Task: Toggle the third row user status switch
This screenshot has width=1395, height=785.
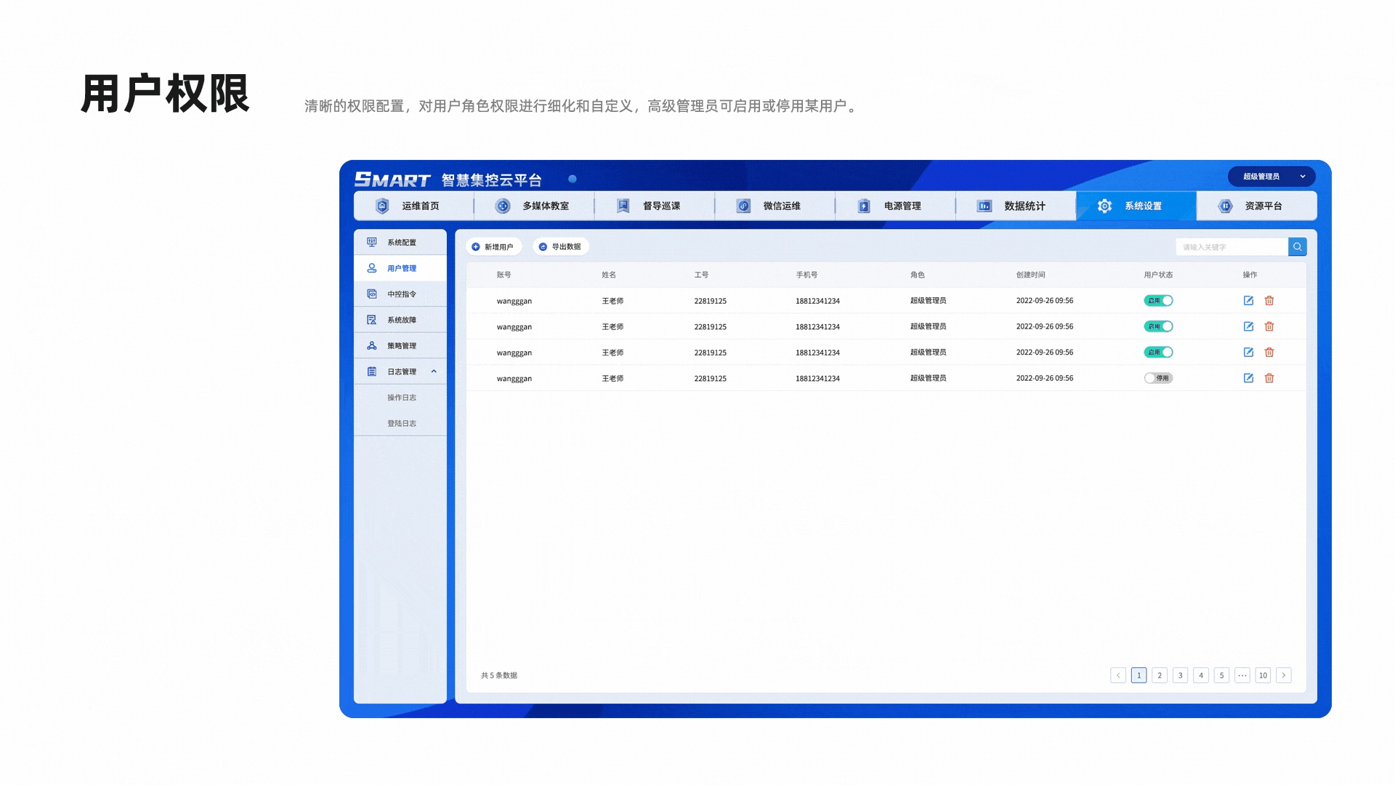Action: pos(1158,353)
